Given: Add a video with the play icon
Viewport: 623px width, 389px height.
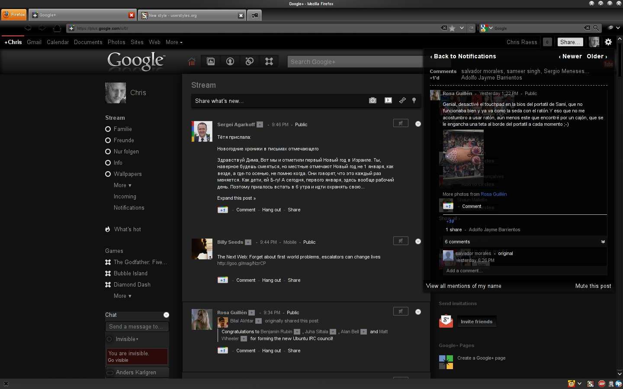Looking at the screenshot, I should pos(388,100).
